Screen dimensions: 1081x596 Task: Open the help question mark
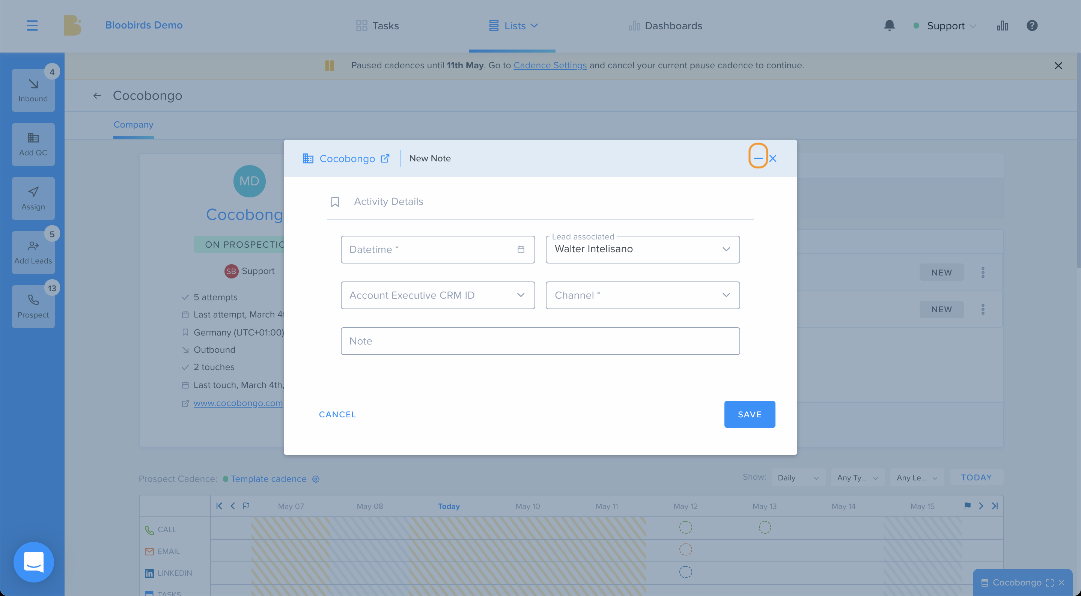tap(1032, 26)
